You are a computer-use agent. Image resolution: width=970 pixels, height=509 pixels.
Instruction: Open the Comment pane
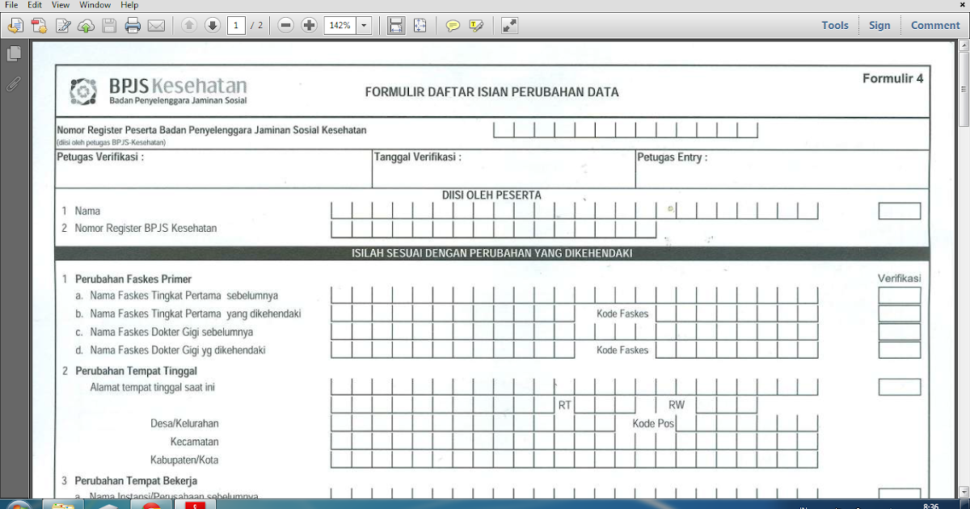coord(935,25)
